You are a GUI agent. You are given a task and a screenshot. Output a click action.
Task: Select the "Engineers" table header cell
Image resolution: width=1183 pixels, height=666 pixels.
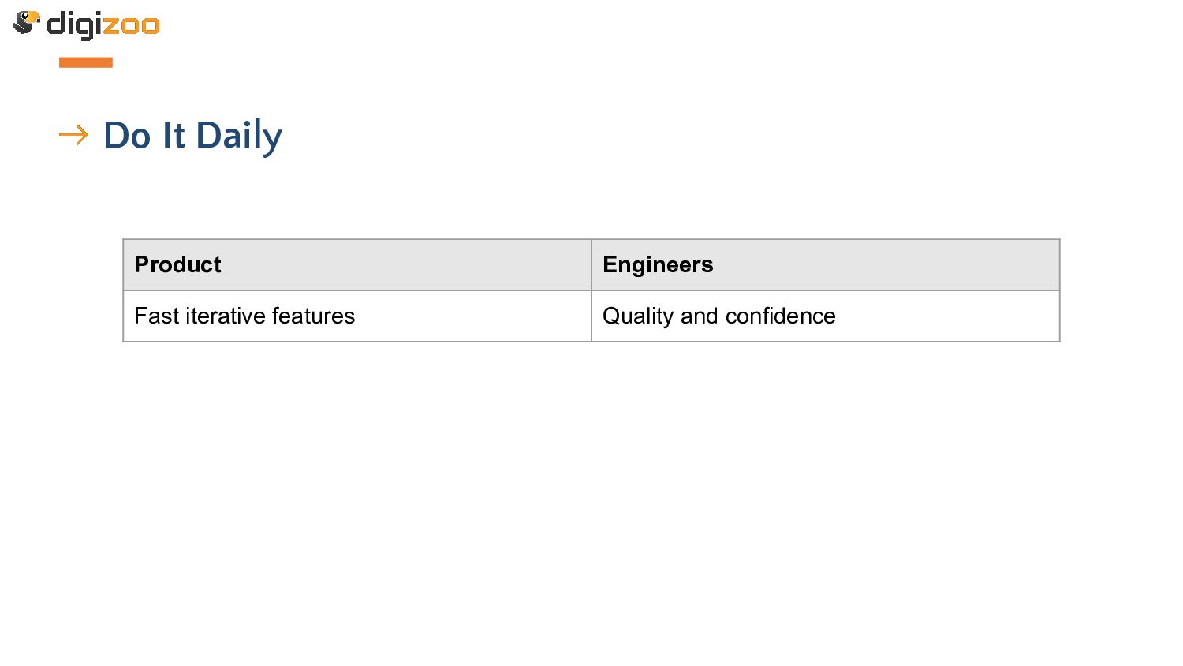coord(826,265)
